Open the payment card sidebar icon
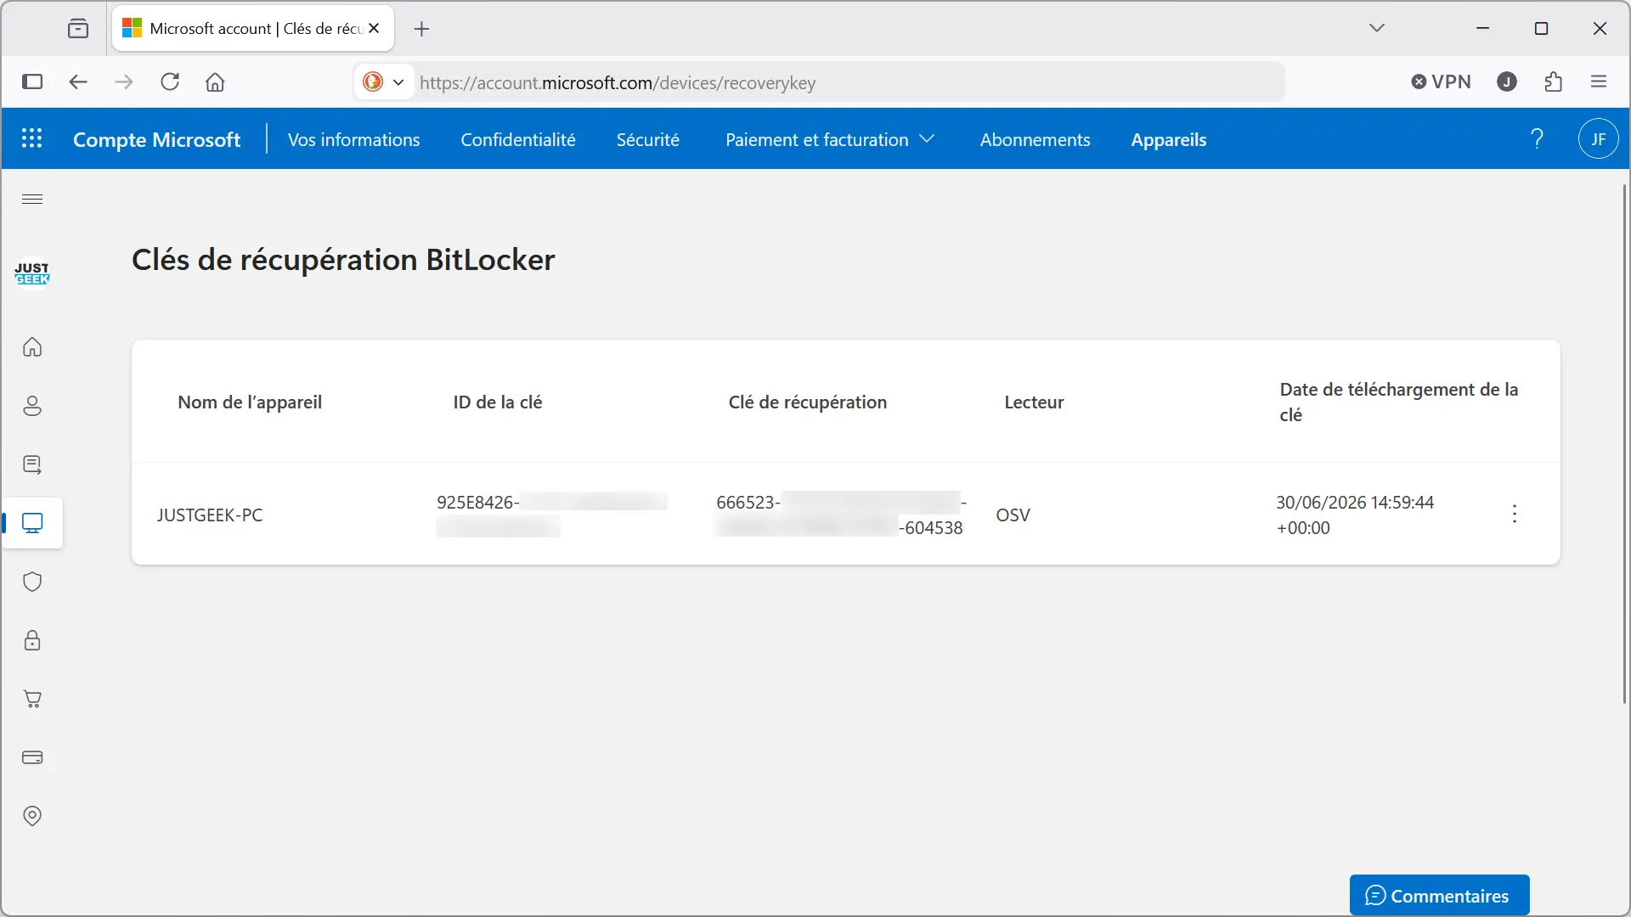1631x917 pixels. coord(32,757)
